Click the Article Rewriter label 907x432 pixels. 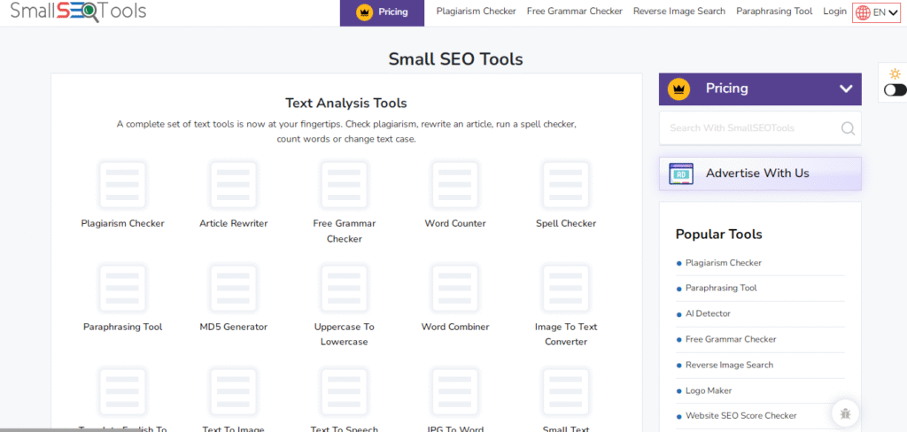234,223
